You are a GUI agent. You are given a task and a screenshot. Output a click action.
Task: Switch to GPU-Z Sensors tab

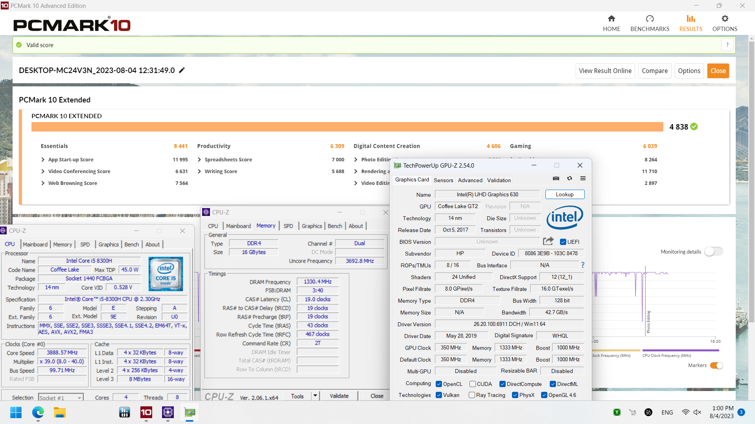[x=443, y=180]
